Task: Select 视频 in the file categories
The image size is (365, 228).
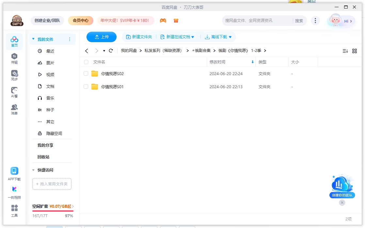Action: [50, 75]
